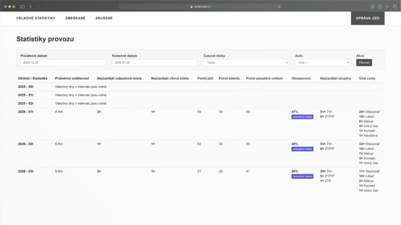Screen dimensions: 401x225
Task: Open the Časové bloky dropdown
Action: coord(246,62)
